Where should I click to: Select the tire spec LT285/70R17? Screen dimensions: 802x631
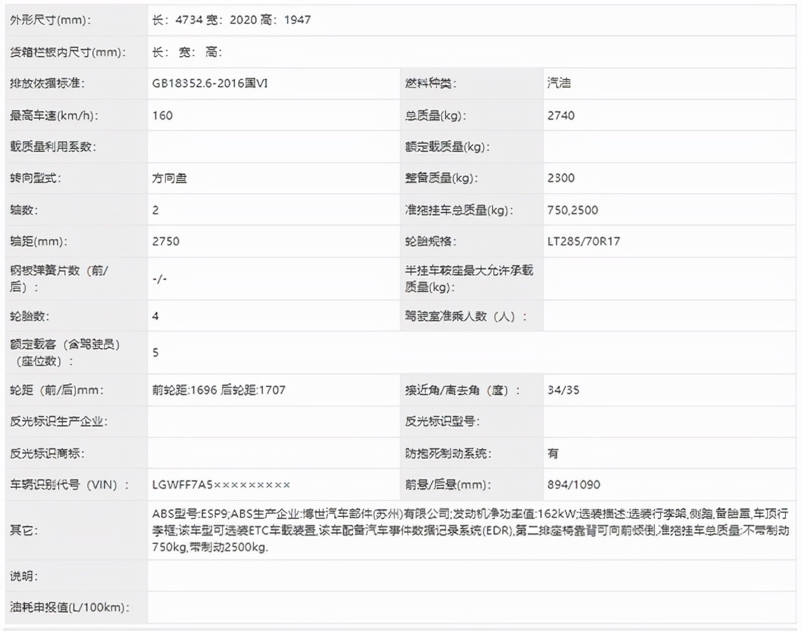[x=584, y=241]
